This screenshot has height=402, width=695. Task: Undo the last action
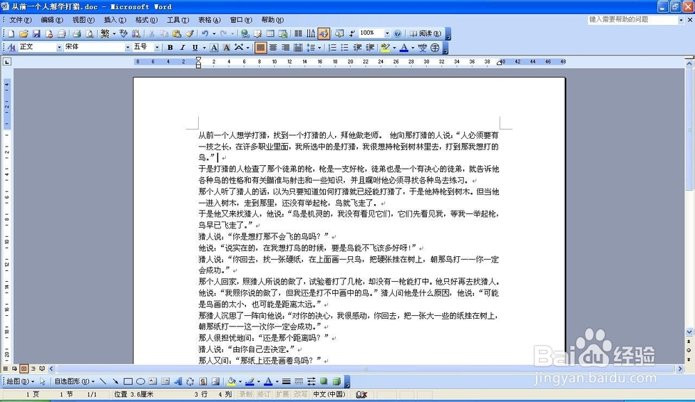point(205,33)
